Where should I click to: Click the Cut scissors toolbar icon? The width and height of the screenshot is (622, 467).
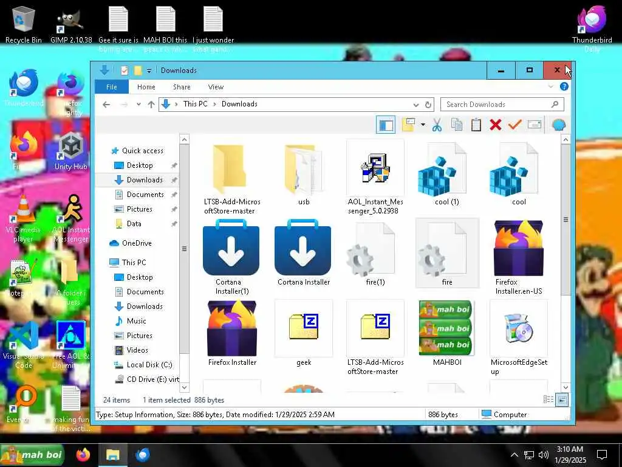(x=437, y=125)
